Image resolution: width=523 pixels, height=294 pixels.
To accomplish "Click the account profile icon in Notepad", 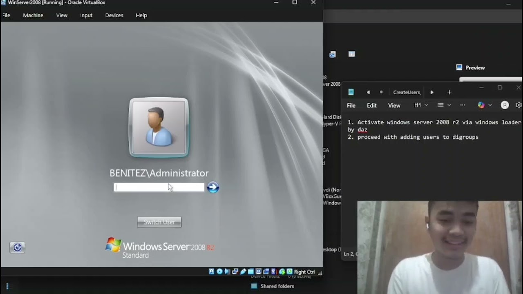I will (x=505, y=105).
